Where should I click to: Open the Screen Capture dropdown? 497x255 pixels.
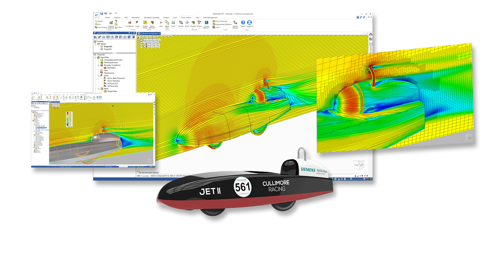206,25
